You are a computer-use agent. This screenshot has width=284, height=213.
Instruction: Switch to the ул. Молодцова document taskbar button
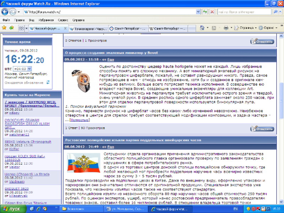tap(126, 209)
